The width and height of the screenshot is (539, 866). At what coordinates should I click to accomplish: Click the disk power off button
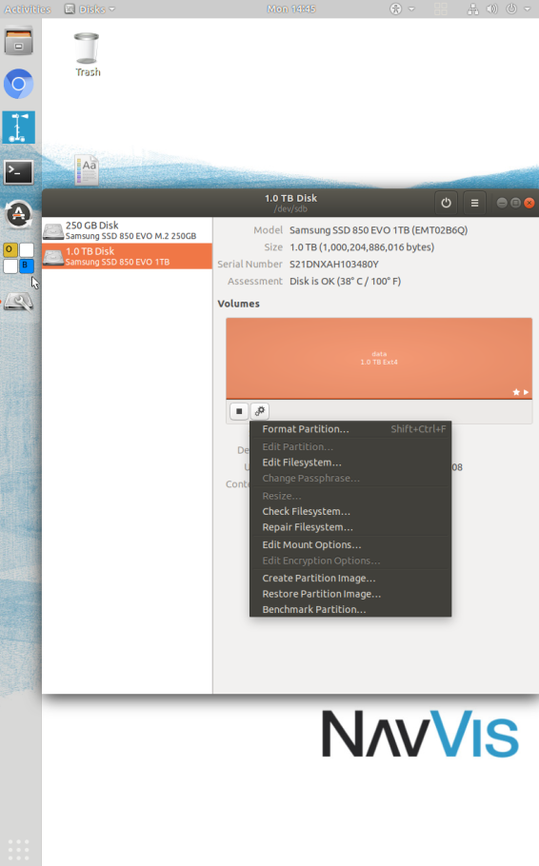tap(446, 203)
